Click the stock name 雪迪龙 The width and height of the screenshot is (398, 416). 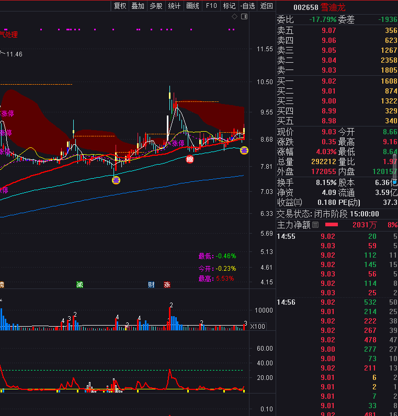[x=333, y=7]
